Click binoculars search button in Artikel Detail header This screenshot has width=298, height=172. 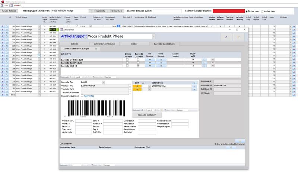pos(226,37)
